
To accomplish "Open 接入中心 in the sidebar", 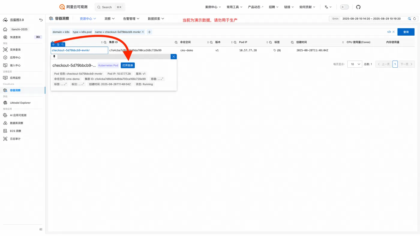I will tap(15, 65).
